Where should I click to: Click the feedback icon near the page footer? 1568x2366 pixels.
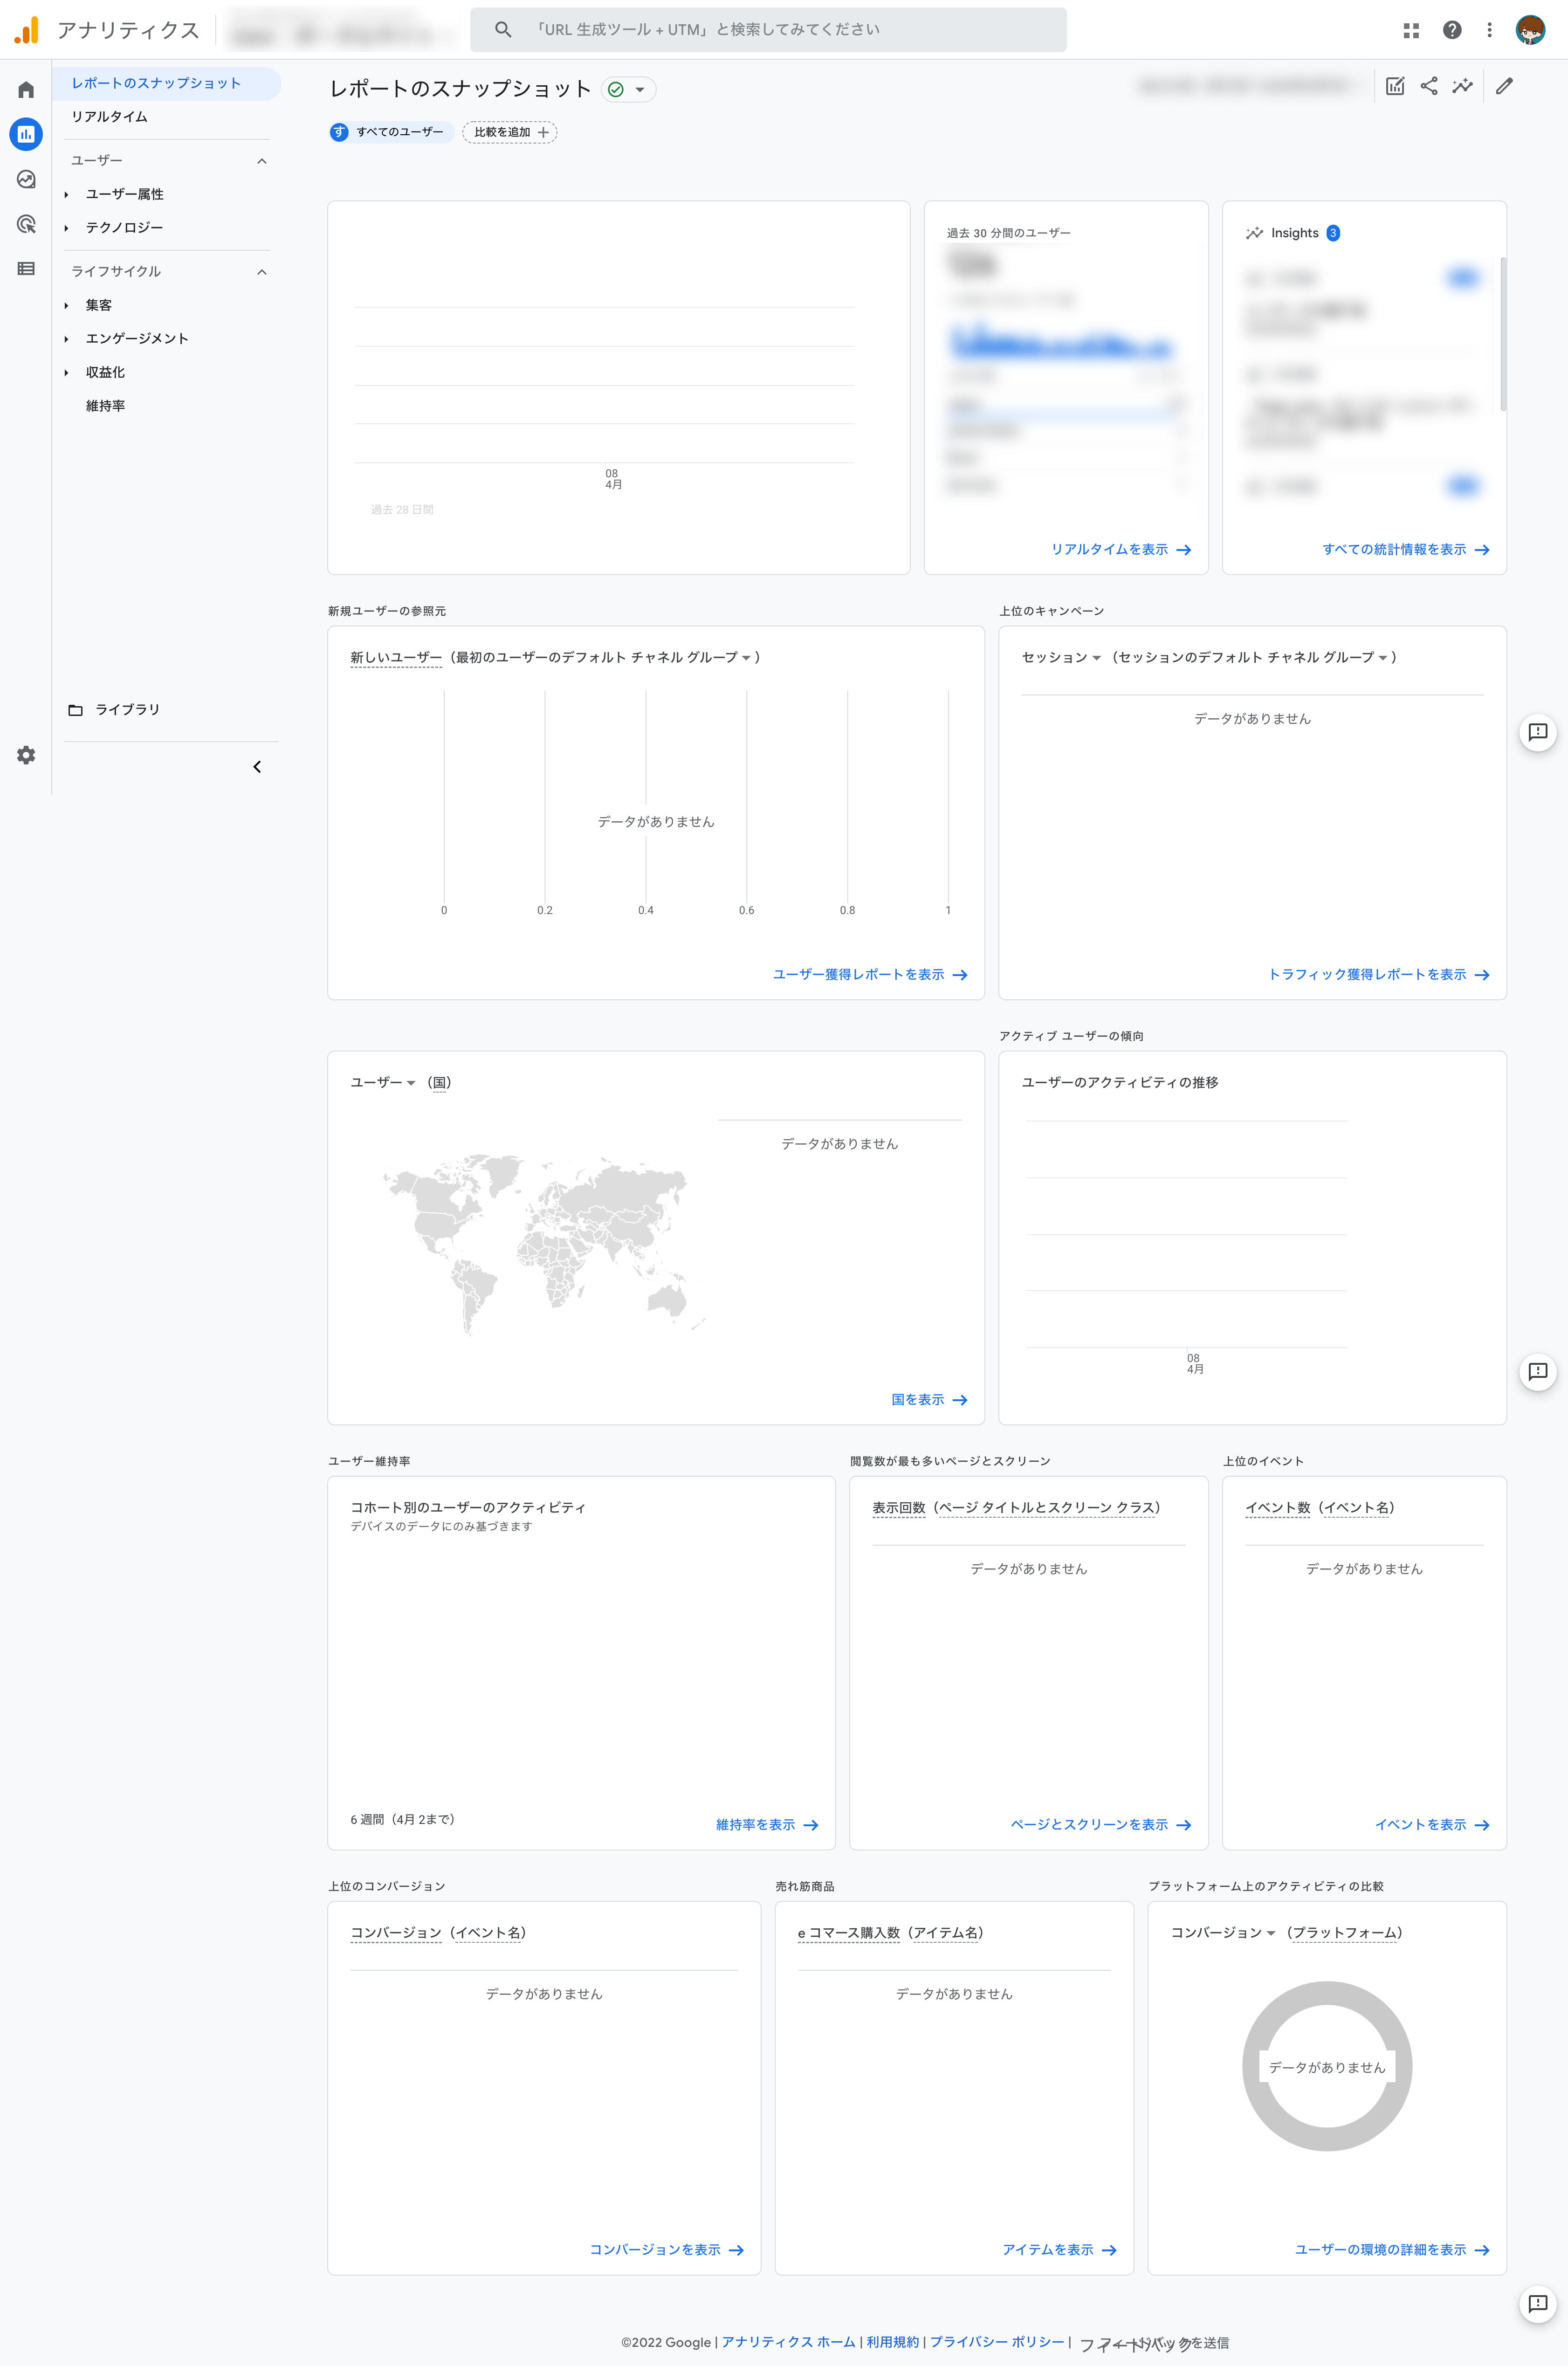[x=1538, y=2304]
